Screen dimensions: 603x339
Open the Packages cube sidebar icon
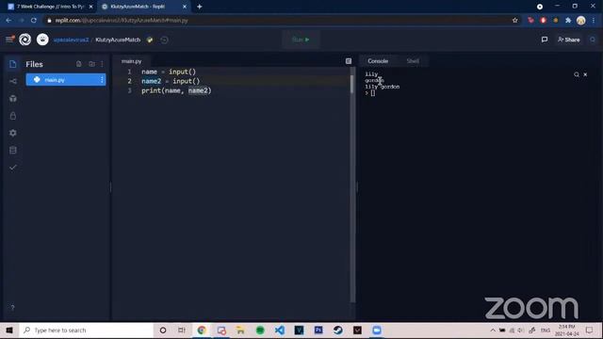click(12, 98)
